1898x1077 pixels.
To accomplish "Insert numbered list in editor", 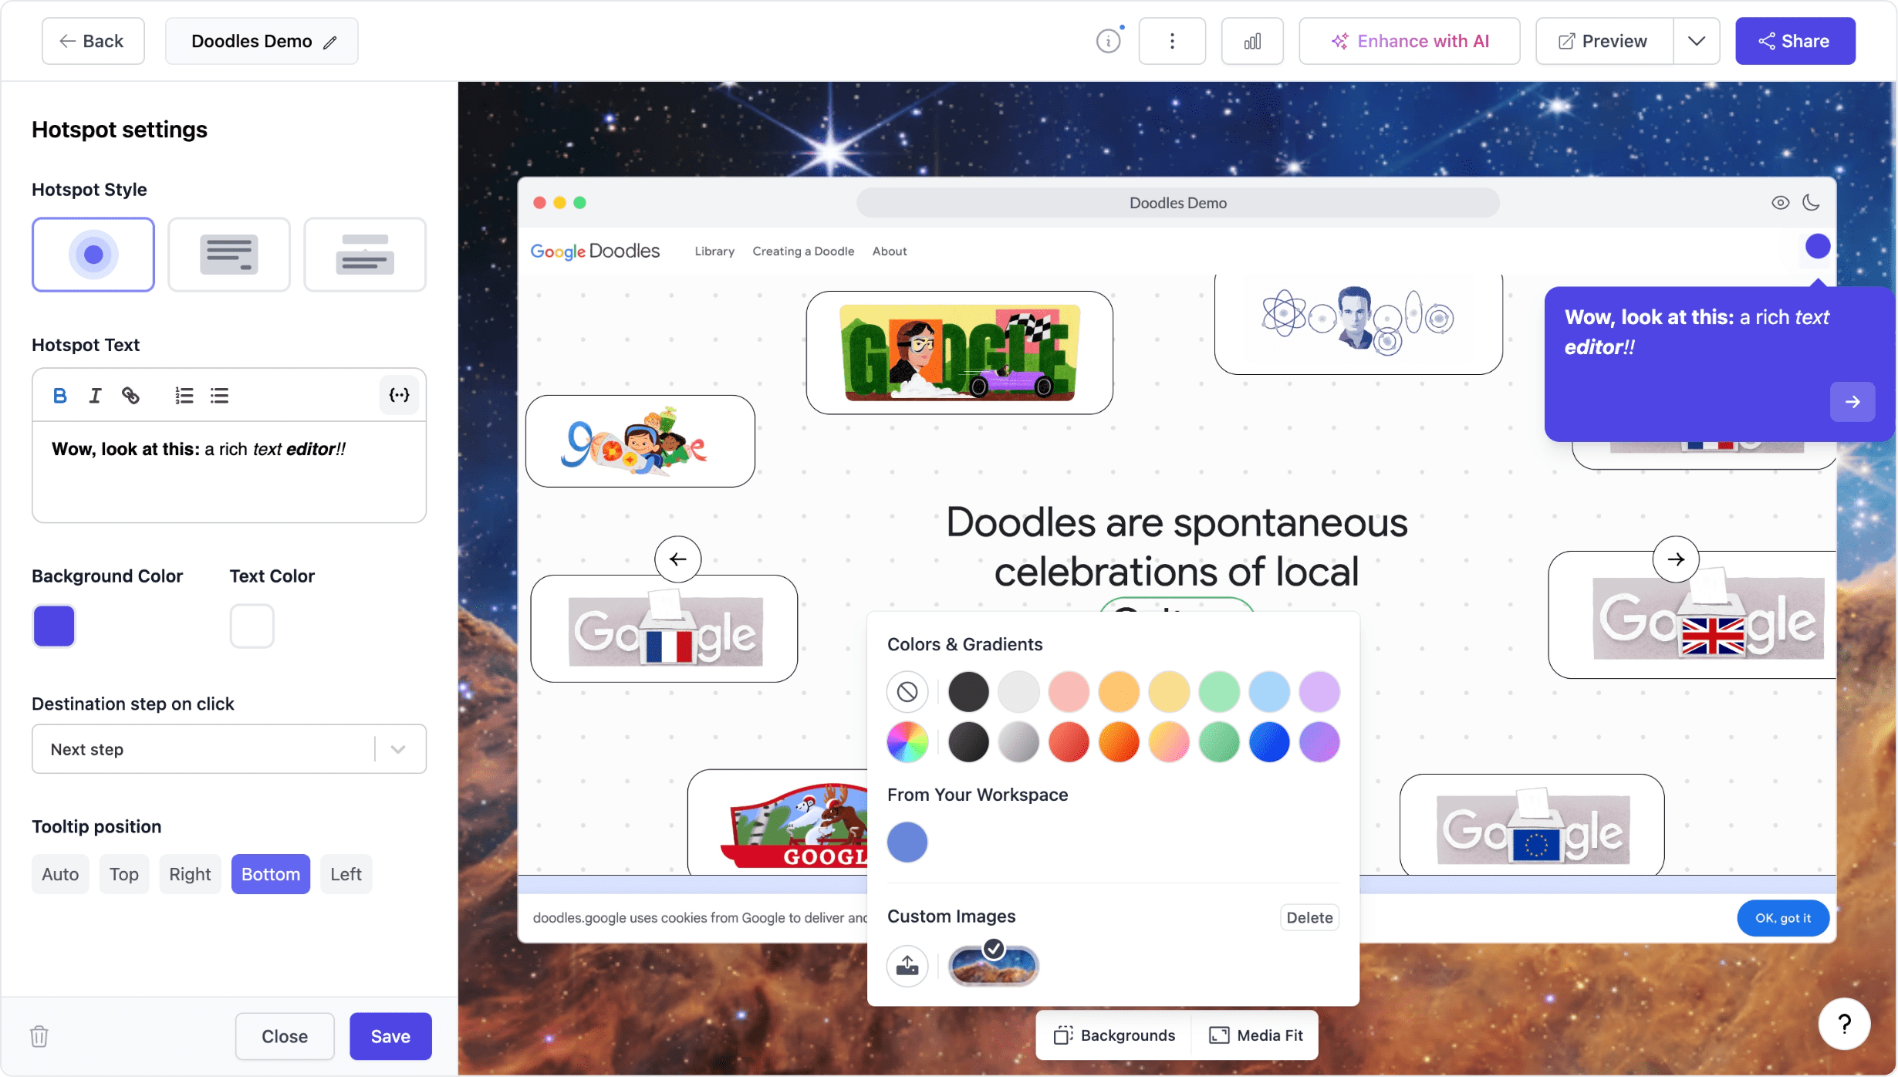I will (184, 396).
